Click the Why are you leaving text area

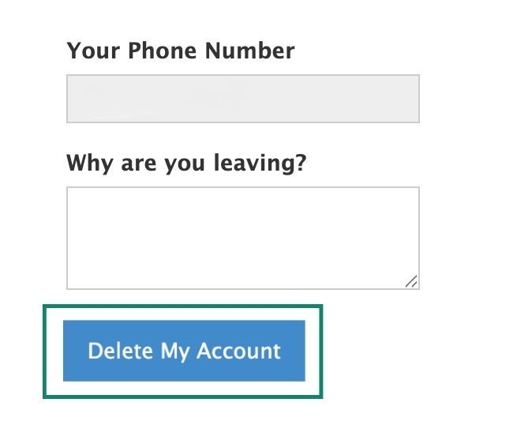tap(242, 238)
